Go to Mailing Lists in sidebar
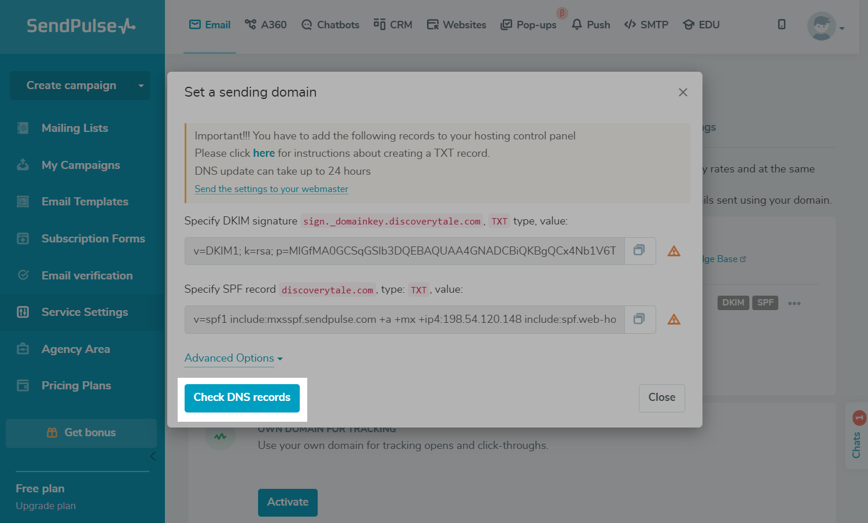The image size is (868, 523). point(75,128)
